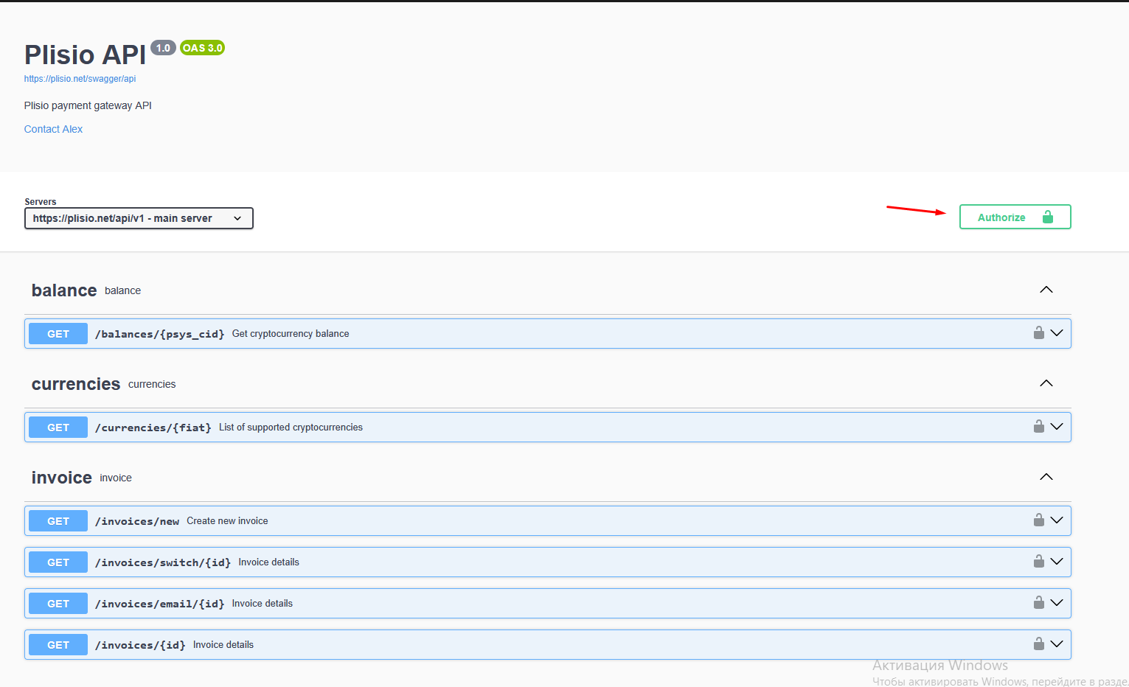This screenshot has width=1129, height=687.
Task: Click GET badge for /currencies/{fiat}
Action: [58, 428]
